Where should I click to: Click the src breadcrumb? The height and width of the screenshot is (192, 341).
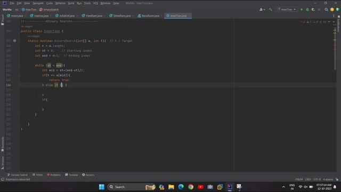tap(17, 10)
